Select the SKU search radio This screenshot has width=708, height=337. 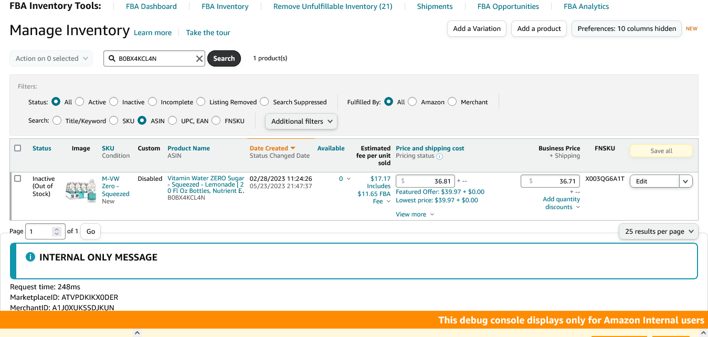[x=114, y=121]
